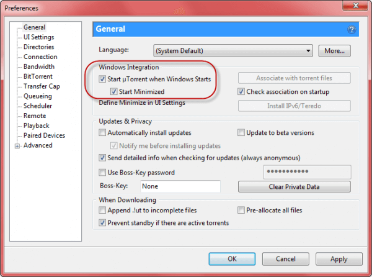
Task: Click the Cancel button
Action: point(285,259)
